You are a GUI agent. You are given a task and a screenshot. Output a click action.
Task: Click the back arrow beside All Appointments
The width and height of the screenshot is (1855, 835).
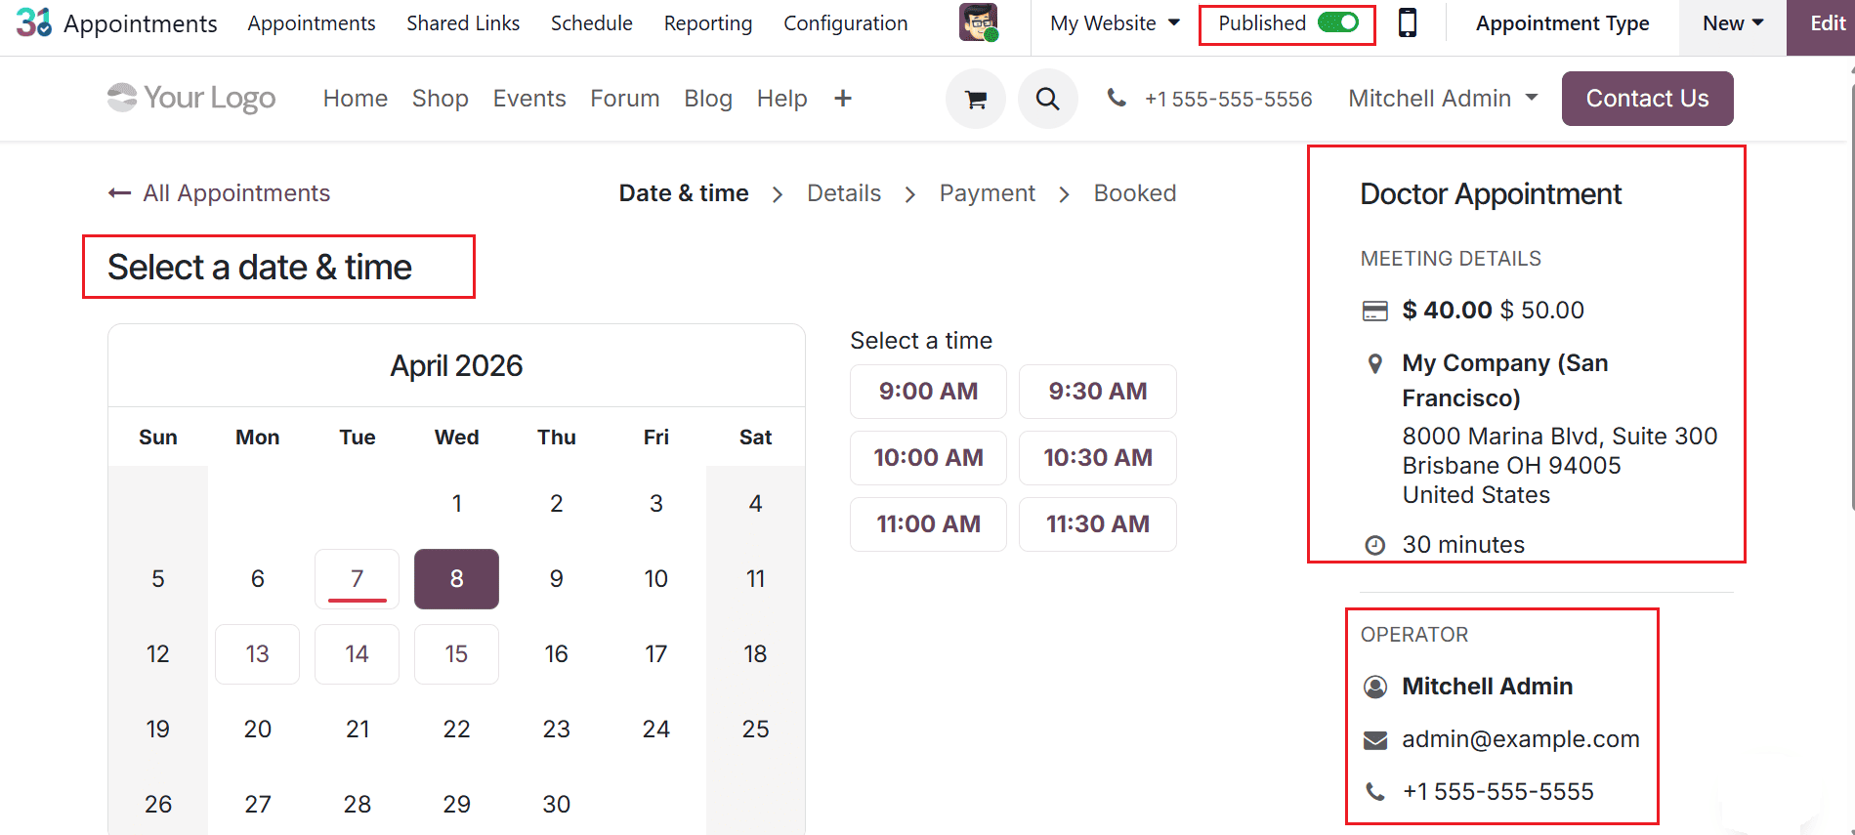coord(118,192)
